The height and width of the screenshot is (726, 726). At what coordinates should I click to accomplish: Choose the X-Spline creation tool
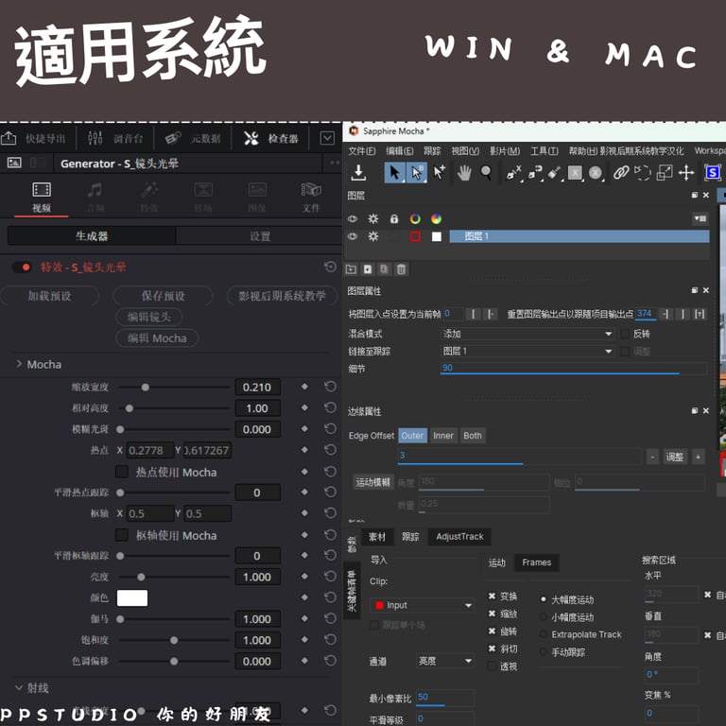click(x=513, y=173)
